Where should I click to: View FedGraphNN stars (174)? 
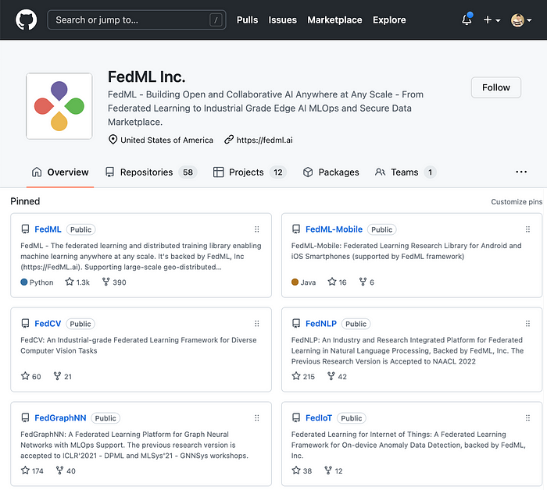click(x=32, y=470)
